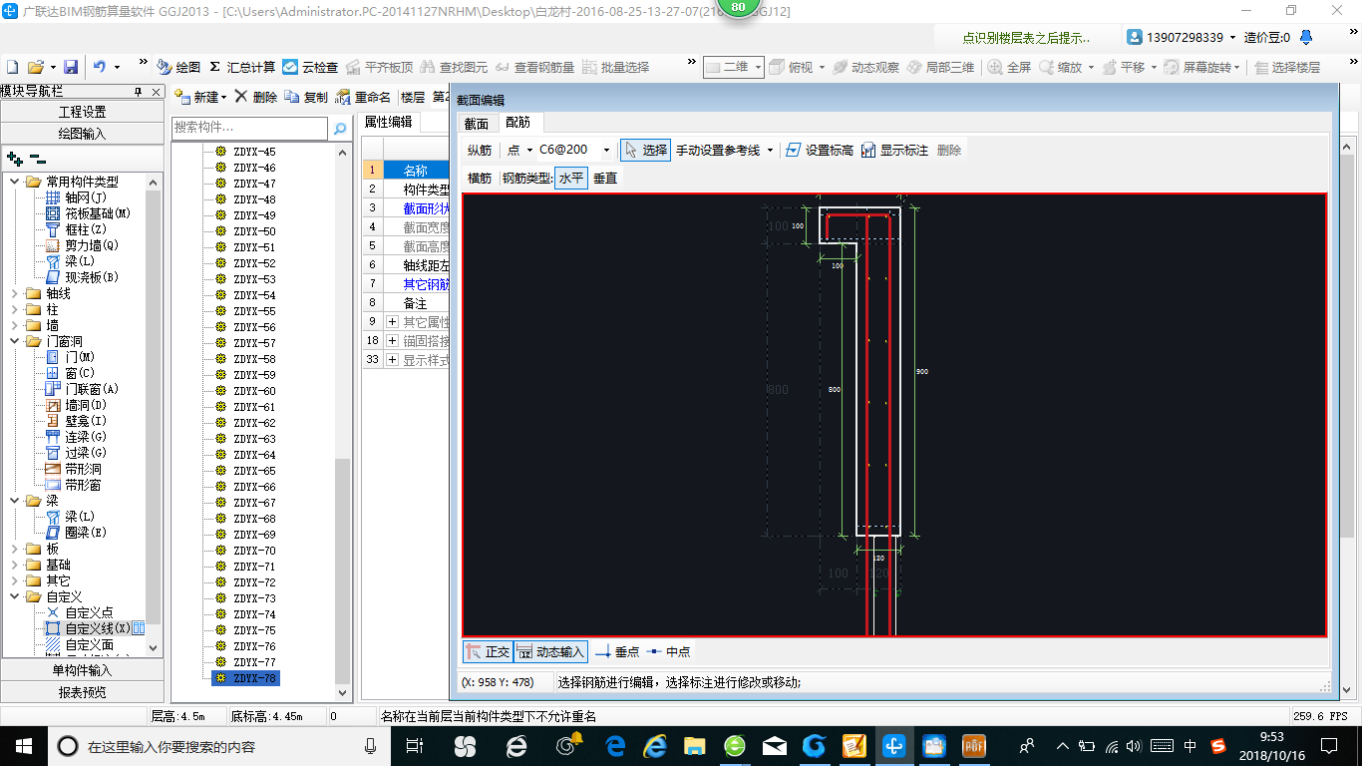Image resolution: width=1362 pixels, height=766 pixels.
Task: Click collapse-all minus icon in navigator
Action: point(38,158)
